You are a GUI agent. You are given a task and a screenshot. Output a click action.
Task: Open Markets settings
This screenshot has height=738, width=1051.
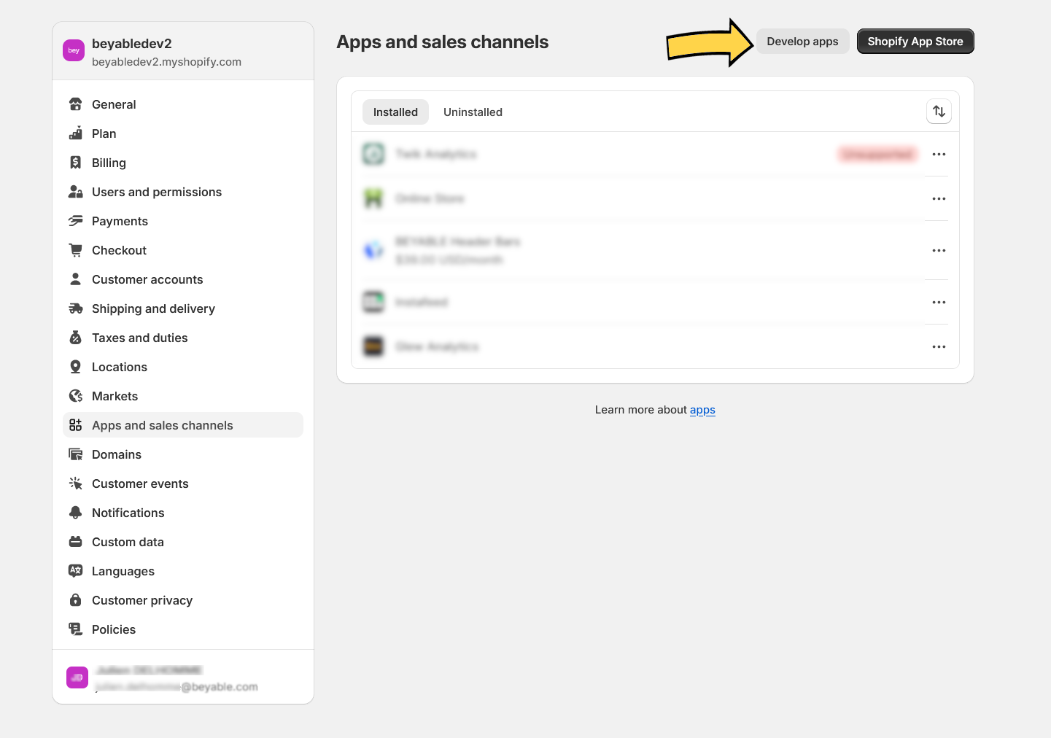183,396
